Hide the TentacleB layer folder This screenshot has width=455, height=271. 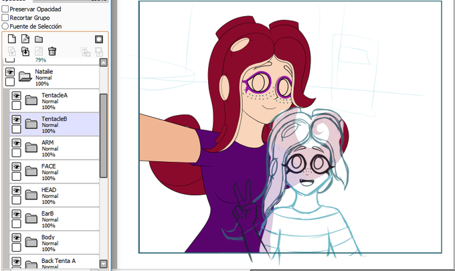point(16,119)
